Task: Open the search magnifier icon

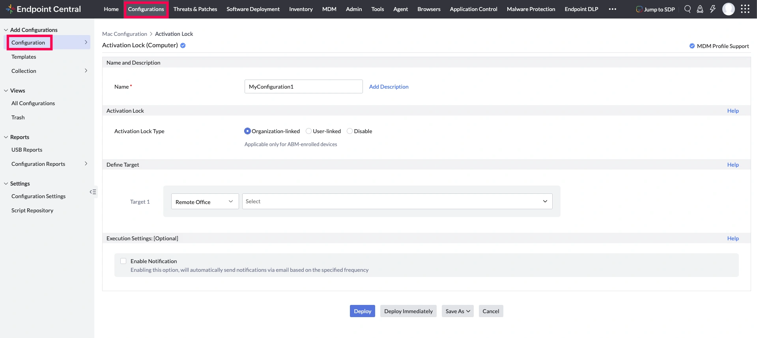Action: (688, 9)
